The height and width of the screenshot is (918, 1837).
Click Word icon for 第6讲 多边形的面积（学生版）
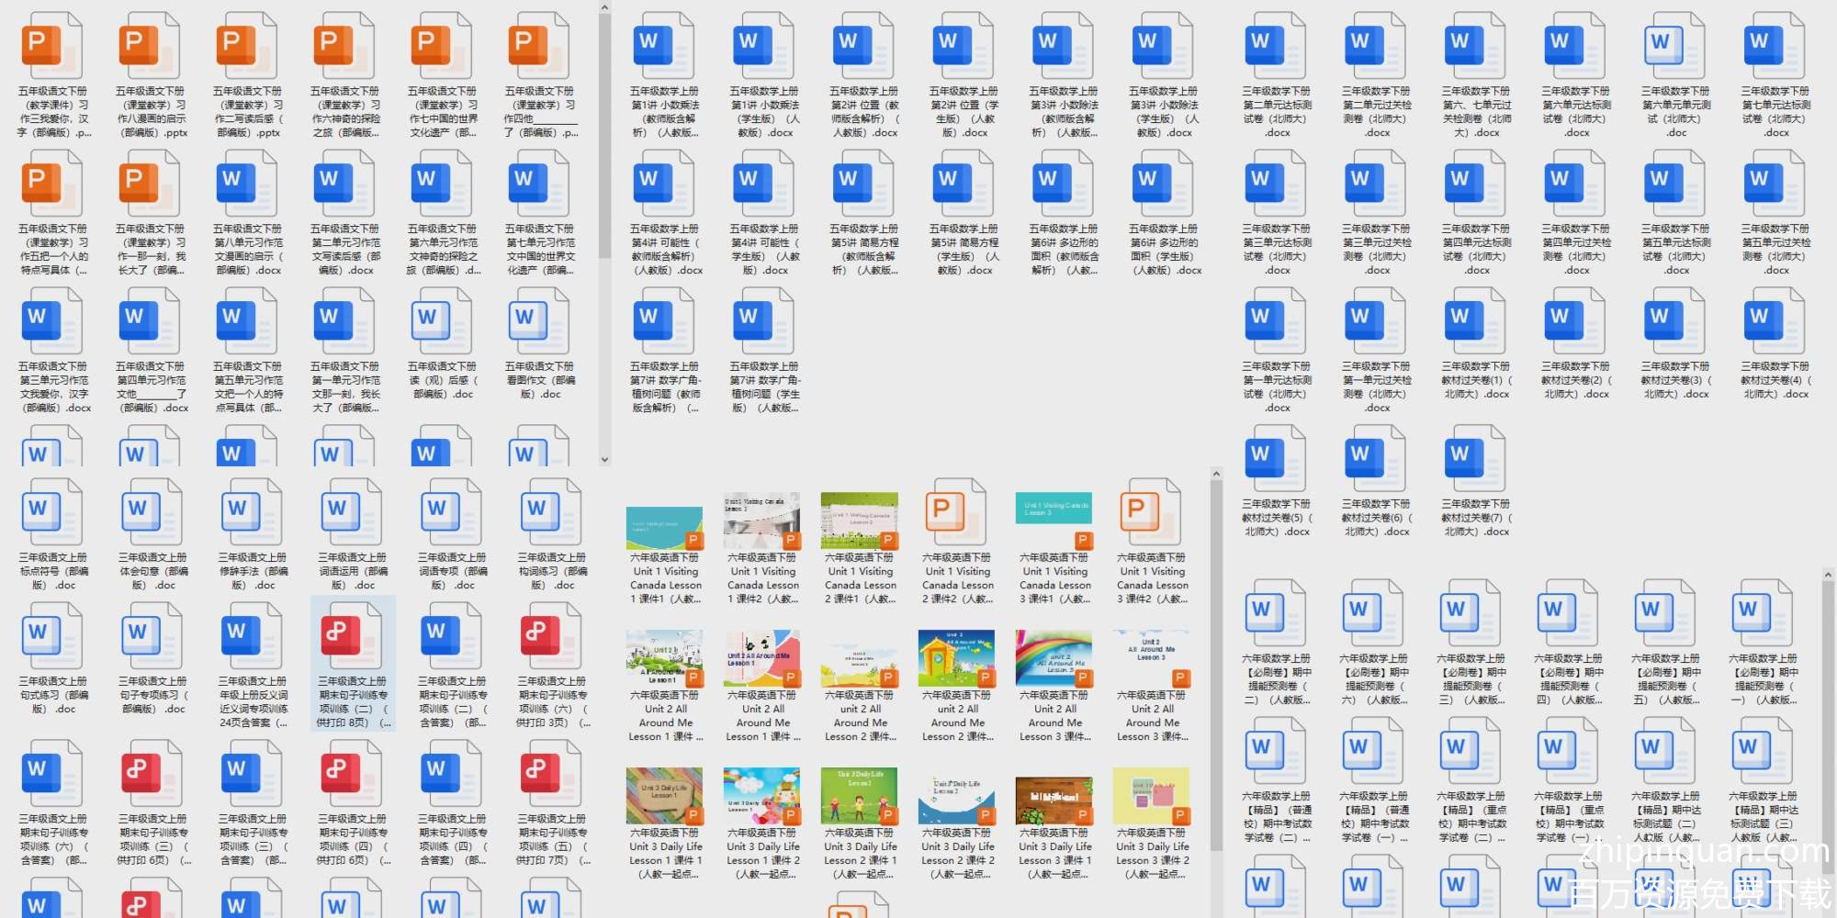coord(1164,182)
